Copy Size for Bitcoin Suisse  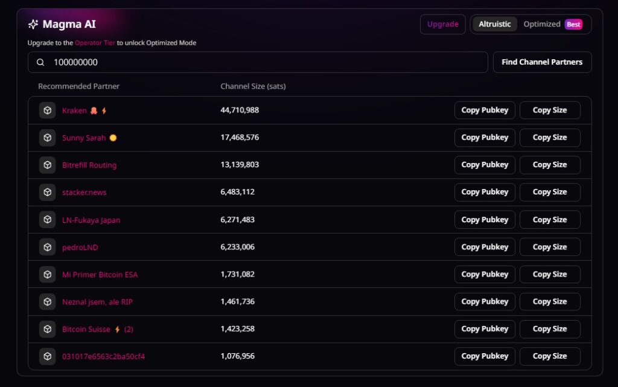(550, 328)
